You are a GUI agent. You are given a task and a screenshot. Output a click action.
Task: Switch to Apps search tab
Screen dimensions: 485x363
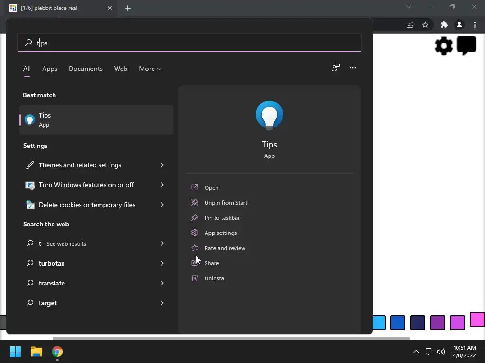pyautogui.click(x=50, y=69)
